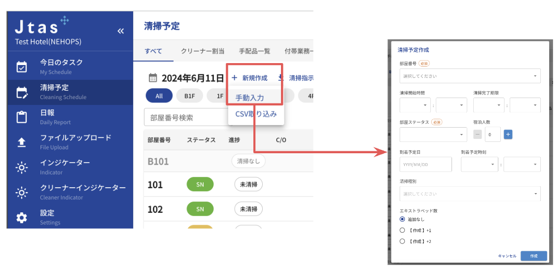Click the 日報 clipboard icon

point(22,117)
